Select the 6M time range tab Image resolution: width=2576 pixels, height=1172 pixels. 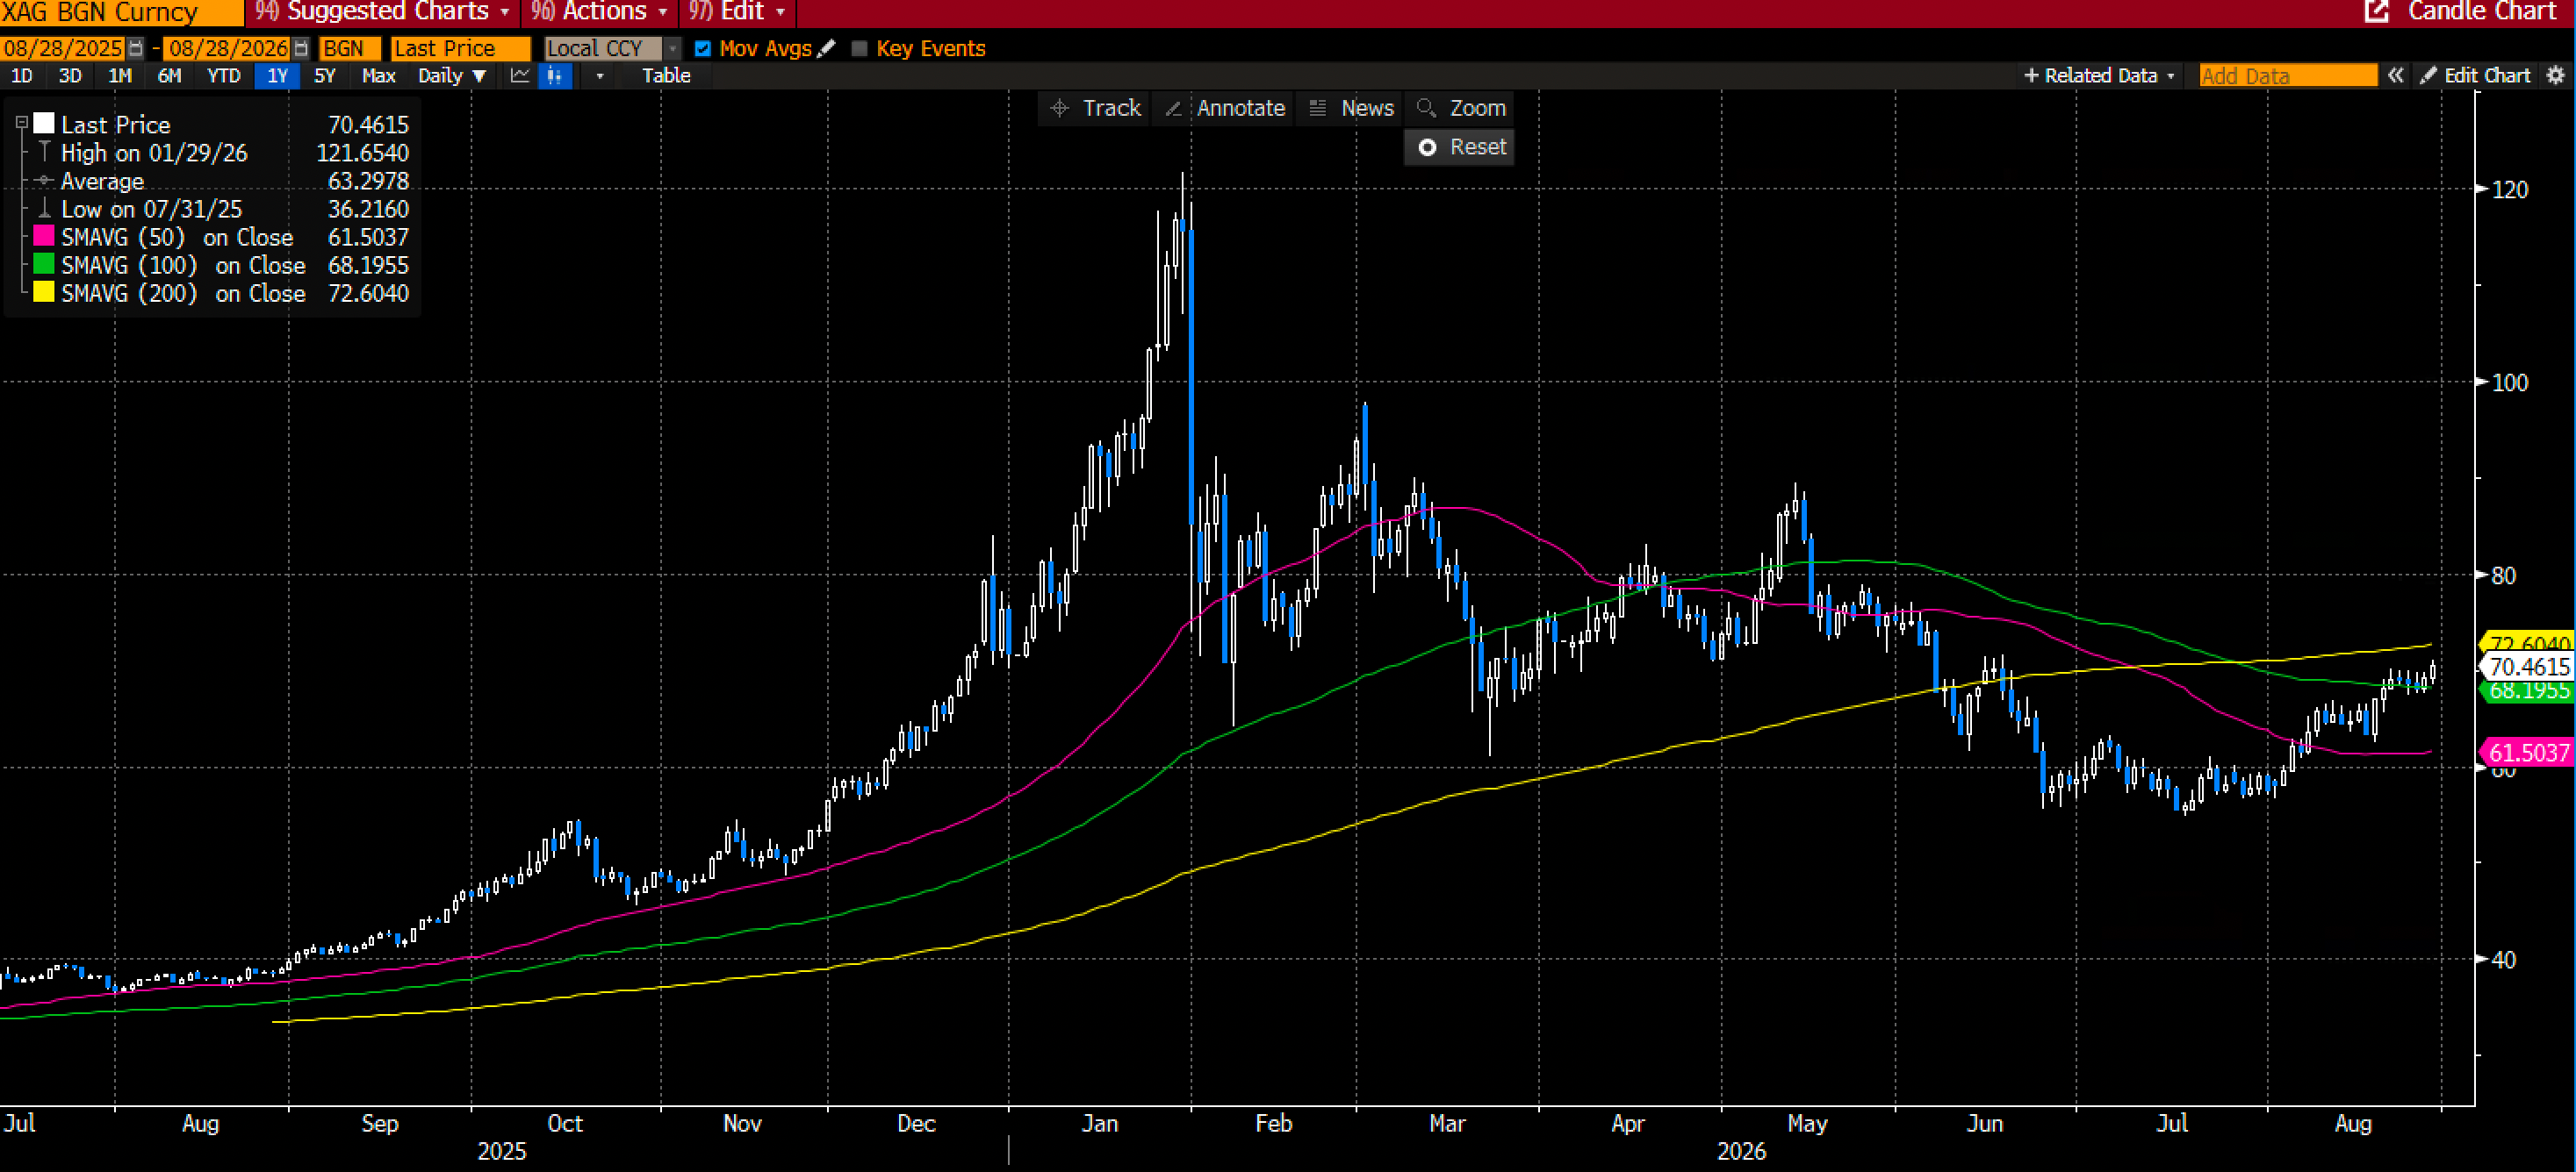tap(169, 75)
